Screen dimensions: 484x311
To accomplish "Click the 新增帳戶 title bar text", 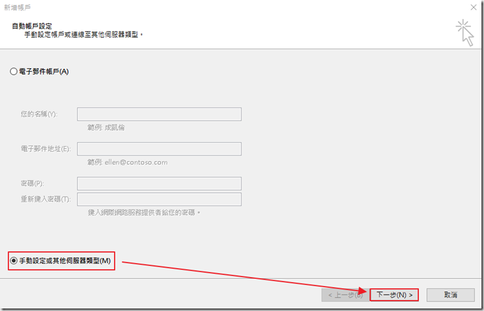I will pyautogui.click(x=18, y=6).
